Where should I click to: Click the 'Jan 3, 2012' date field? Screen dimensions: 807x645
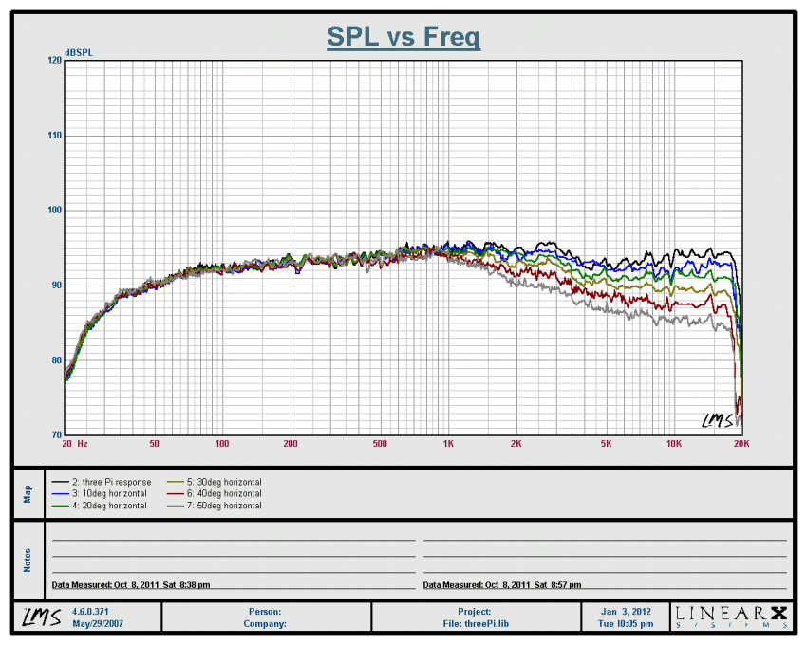[628, 612]
